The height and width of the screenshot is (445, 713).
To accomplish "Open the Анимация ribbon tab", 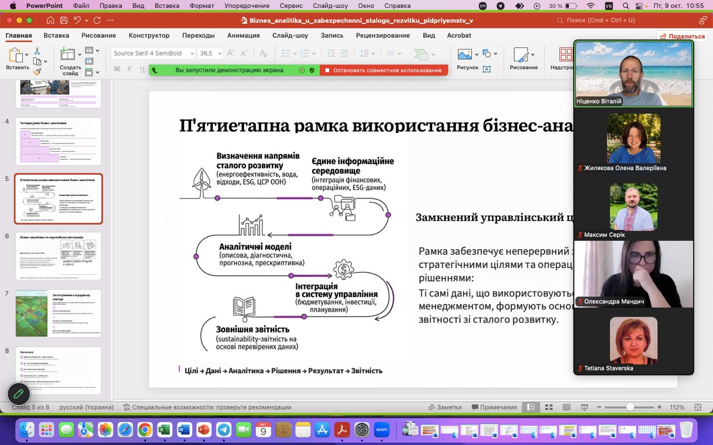I will tap(243, 35).
